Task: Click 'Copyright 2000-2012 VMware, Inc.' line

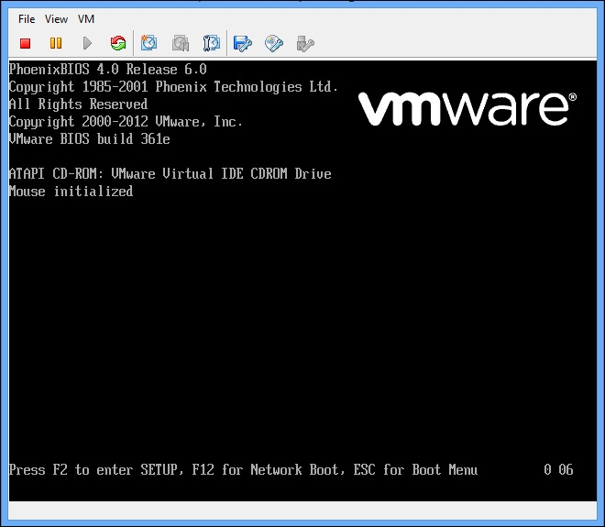Action: [126, 122]
